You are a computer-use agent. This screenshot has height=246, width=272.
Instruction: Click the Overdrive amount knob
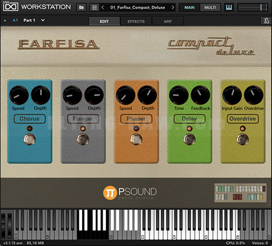point(254,95)
